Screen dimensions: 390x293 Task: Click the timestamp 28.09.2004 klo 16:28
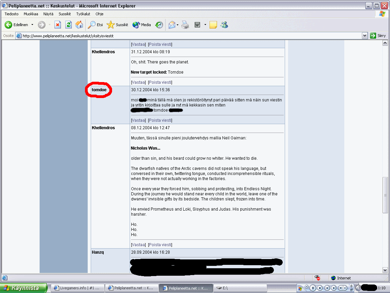(150, 252)
